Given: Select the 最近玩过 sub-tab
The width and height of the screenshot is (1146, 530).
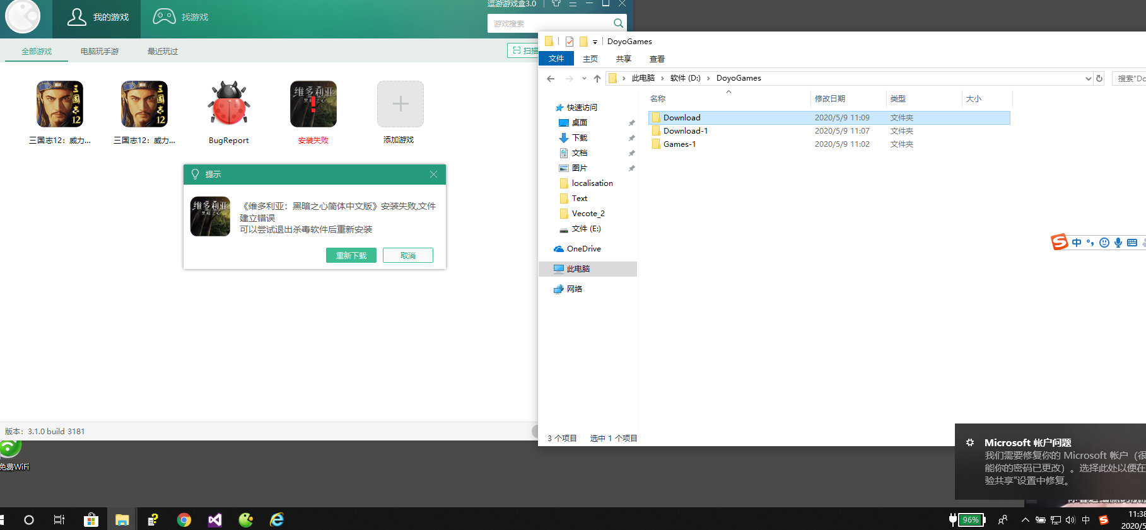Looking at the screenshot, I should 163,51.
